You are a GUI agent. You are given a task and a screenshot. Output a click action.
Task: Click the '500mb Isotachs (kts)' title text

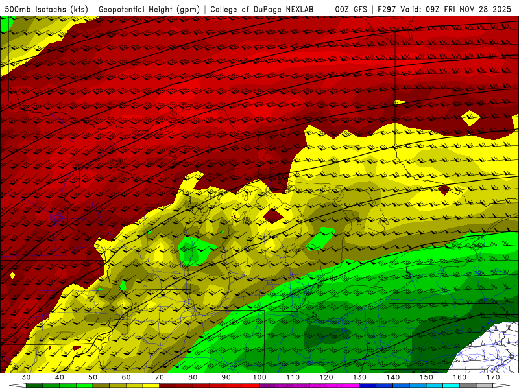click(x=46, y=9)
